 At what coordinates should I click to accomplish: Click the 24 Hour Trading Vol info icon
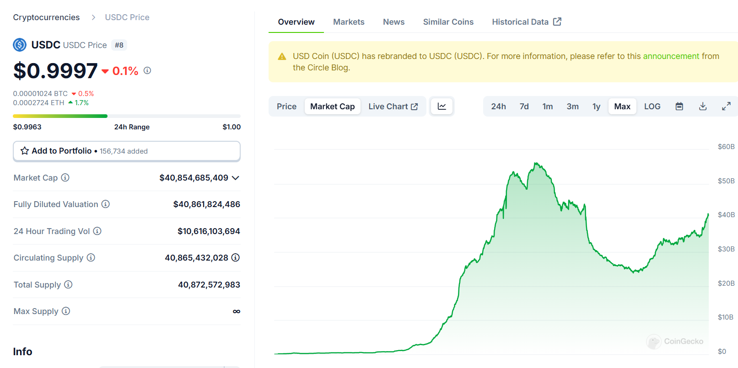coord(97,231)
